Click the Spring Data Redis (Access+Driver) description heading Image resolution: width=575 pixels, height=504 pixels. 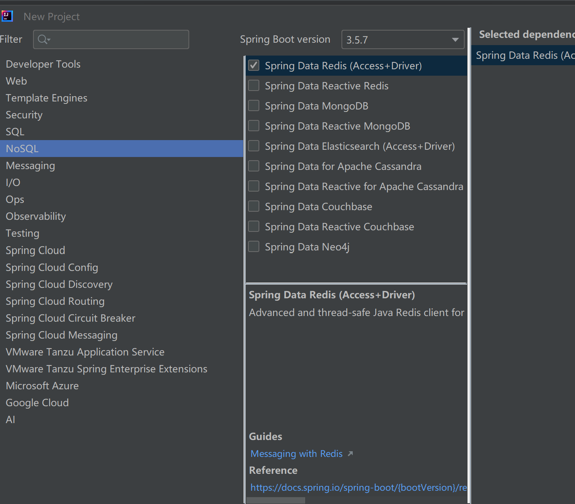[332, 295]
